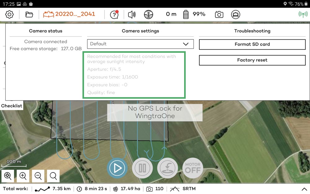Toggle the speaker sound icon
The width and height of the screenshot is (310, 194).
tap(132, 14)
